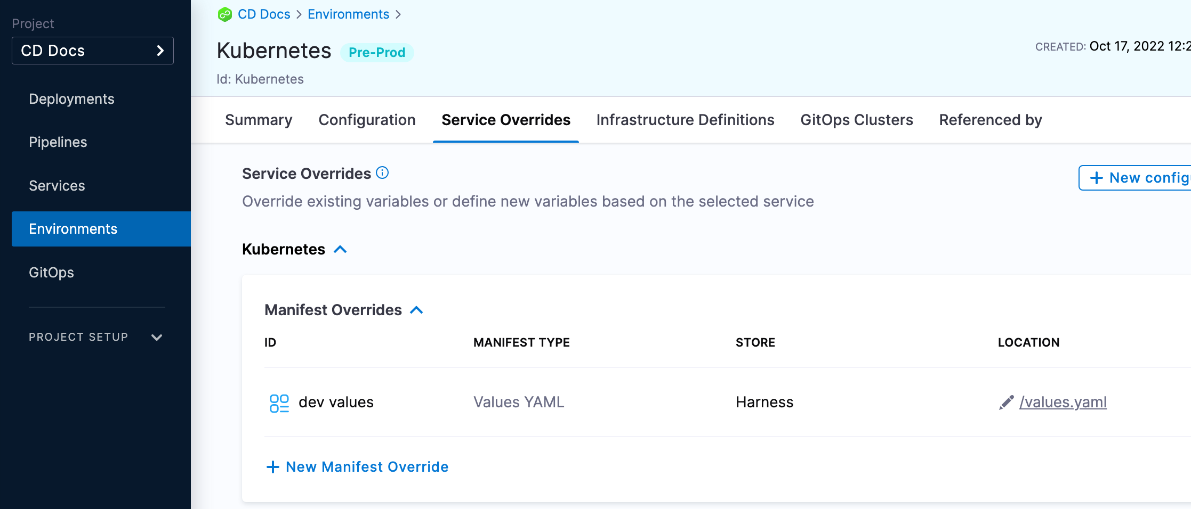Open Services from the sidebar
Viewport: 1191px width, 509px height.
click(57, 186)
